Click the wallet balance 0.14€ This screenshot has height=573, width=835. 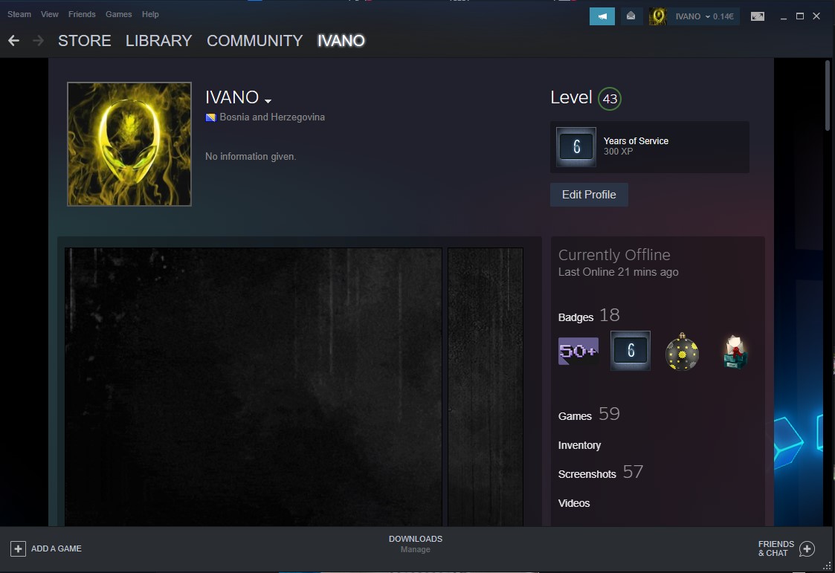tap(723, 16)
